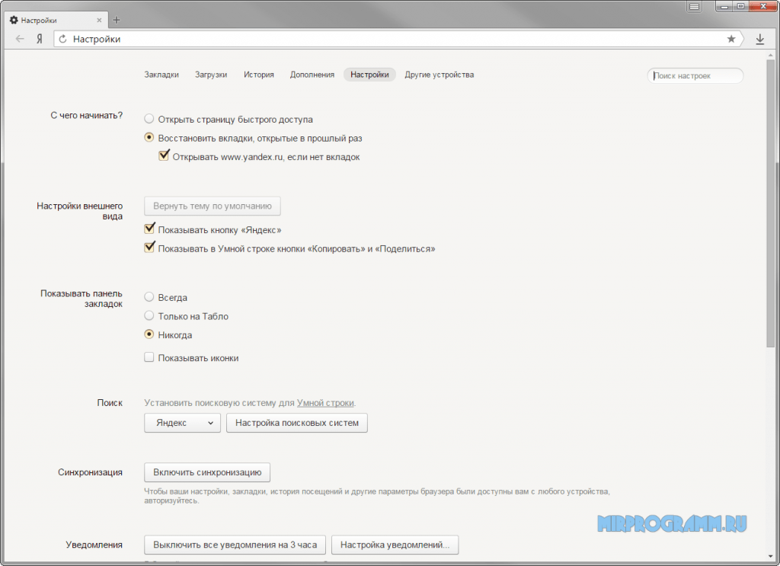The height and width of the screenshot is (566, 780).
Task: Enable «Открыть страницу быстрого доступа» option
Action: (x=149, y=119)
